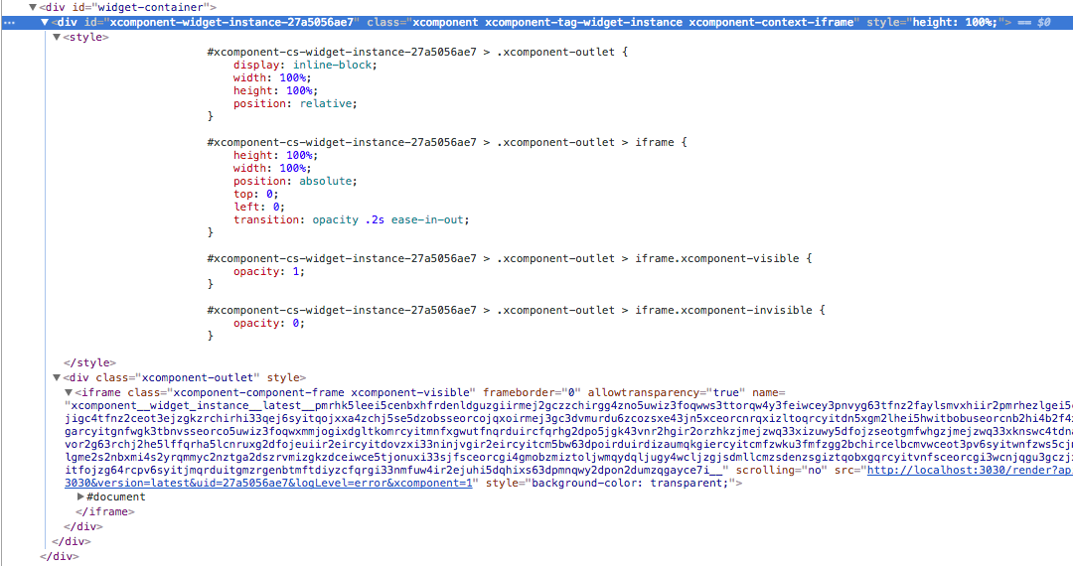Click the .xcomponent-outlet > iframe { selector line
The width and height of the screenshot is (1073, 566).
point(447,142)
